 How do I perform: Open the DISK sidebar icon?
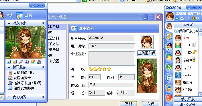169,57
